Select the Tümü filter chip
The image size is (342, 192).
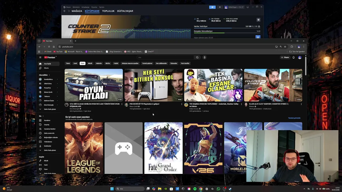click(68, 63)
